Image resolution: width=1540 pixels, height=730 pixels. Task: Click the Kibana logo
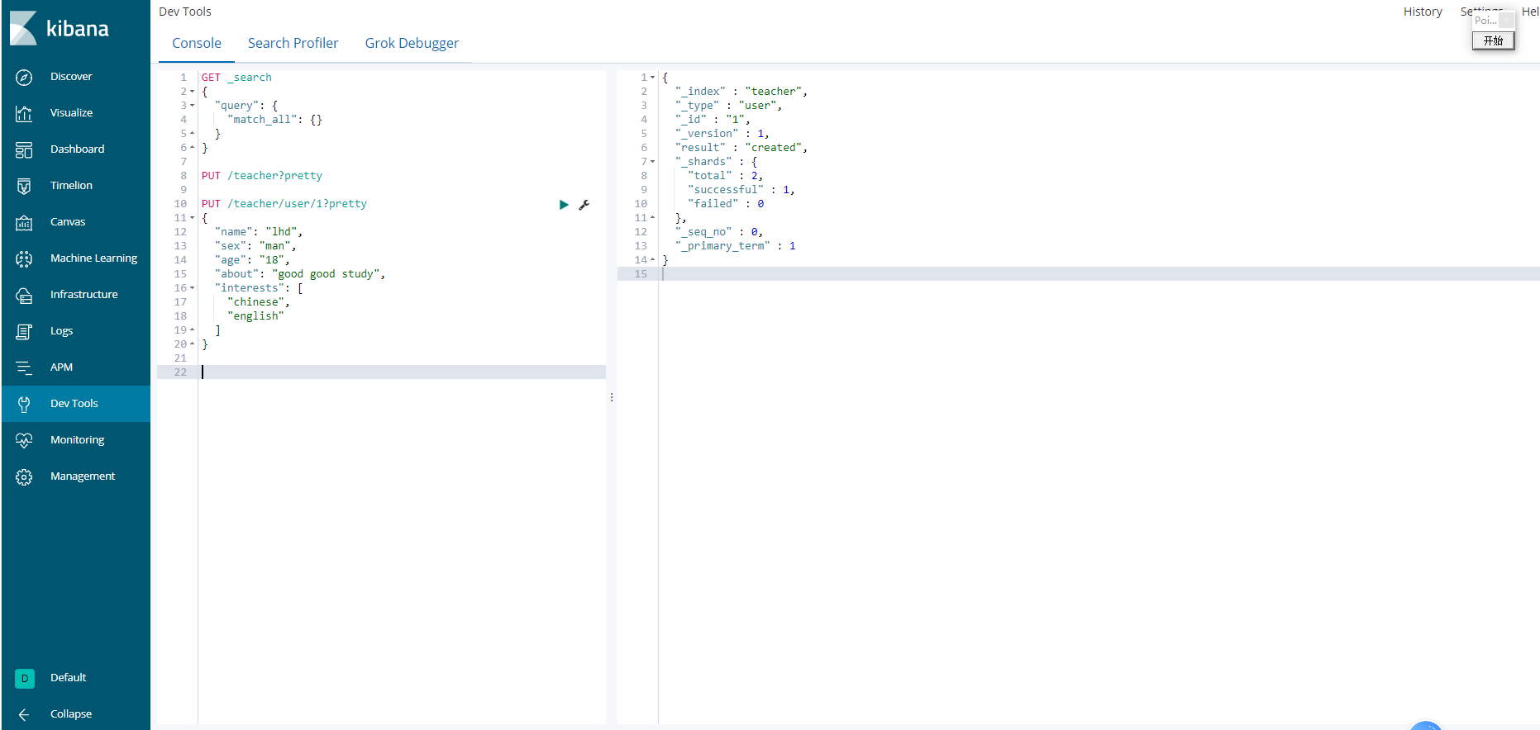(x=60, y=28)
